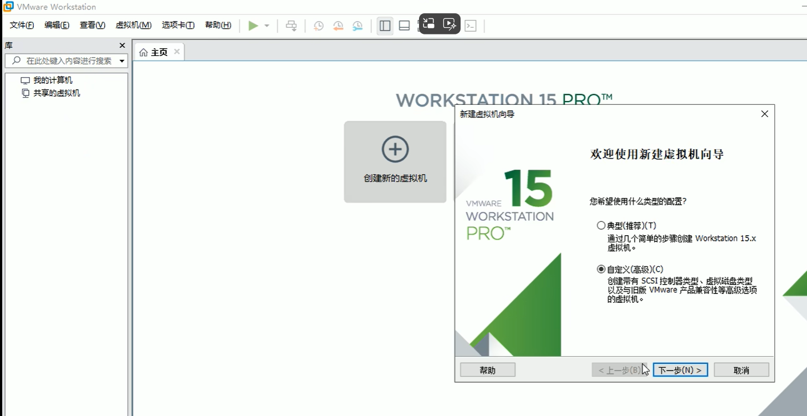Viewport: 807px width, 416px height.
Task: Click the revert to snapshot icon
Action: click(338, 26)
